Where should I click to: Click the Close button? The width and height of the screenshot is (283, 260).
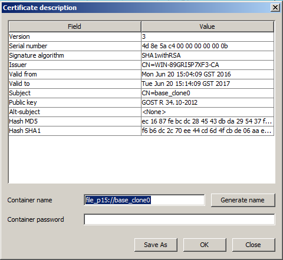tap(254, 245)
